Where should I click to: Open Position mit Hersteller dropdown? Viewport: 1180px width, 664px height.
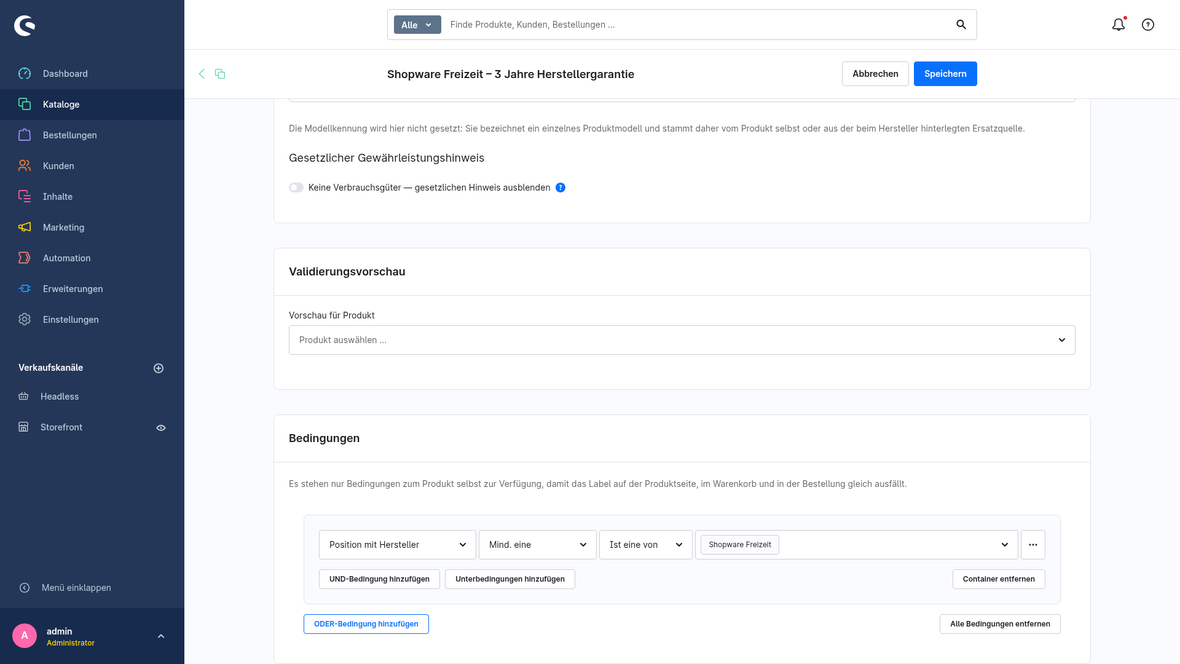tap(398, 545)
